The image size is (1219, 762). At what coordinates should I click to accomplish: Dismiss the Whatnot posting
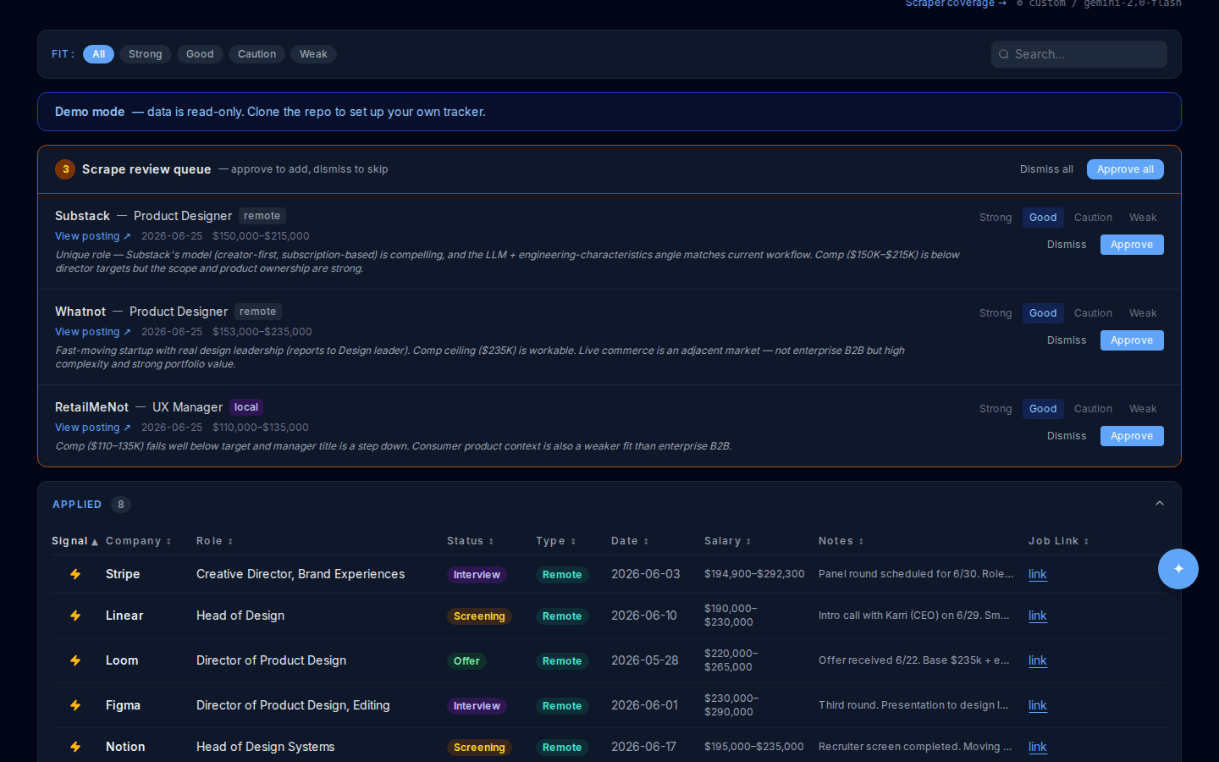pyautogui.click(x=1067, y=340)
